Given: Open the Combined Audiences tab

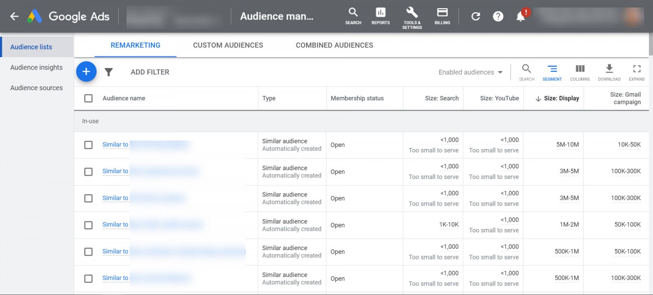Looking at the screenshot, I should 334,45.
